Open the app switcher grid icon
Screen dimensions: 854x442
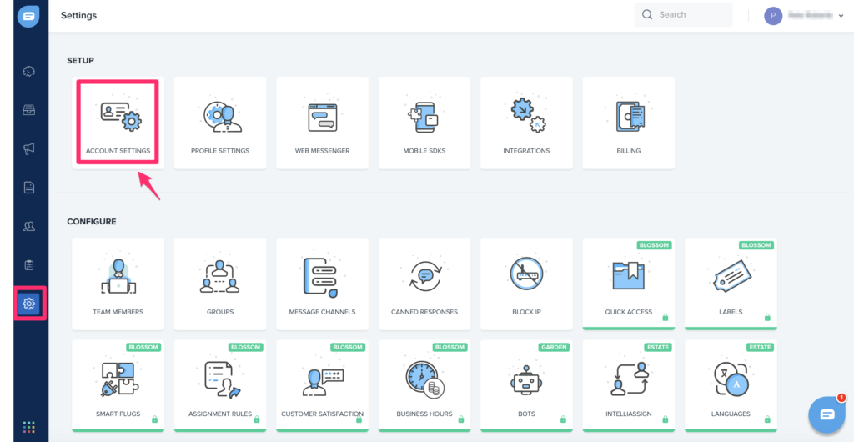coord(29,427)
